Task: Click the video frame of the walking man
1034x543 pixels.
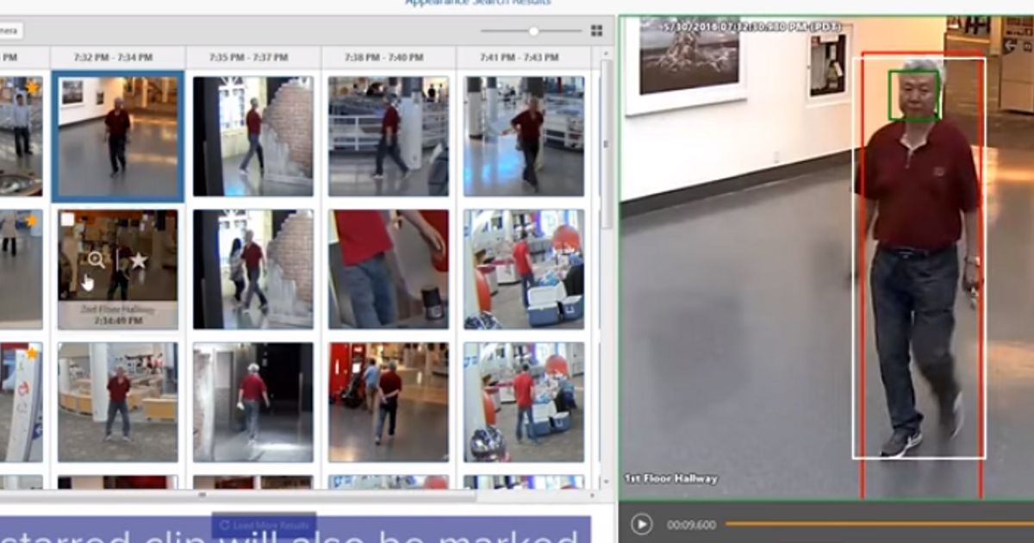Action: 825,259
